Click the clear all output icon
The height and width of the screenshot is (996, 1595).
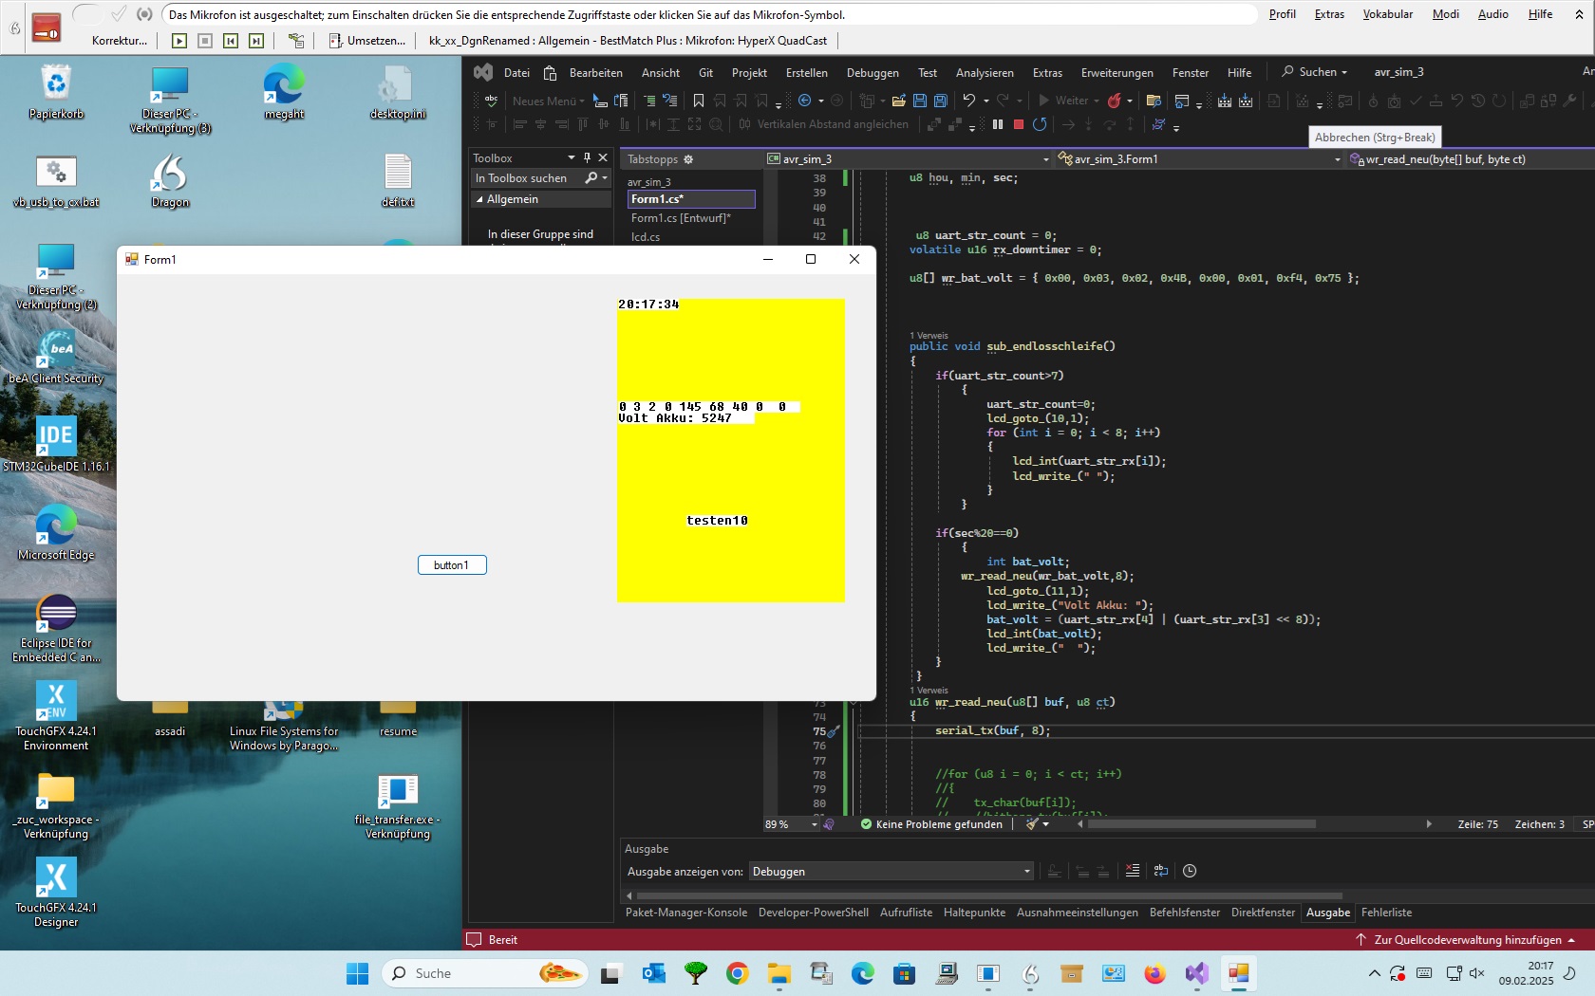tap(1133, 871)
